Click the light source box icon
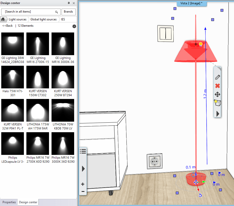 coord(217,103)
